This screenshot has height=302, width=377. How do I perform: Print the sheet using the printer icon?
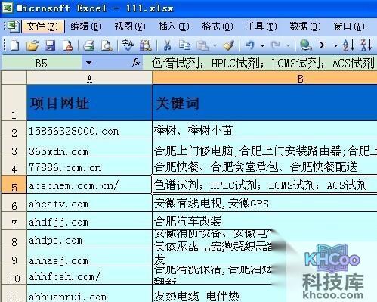coord(89,45)
